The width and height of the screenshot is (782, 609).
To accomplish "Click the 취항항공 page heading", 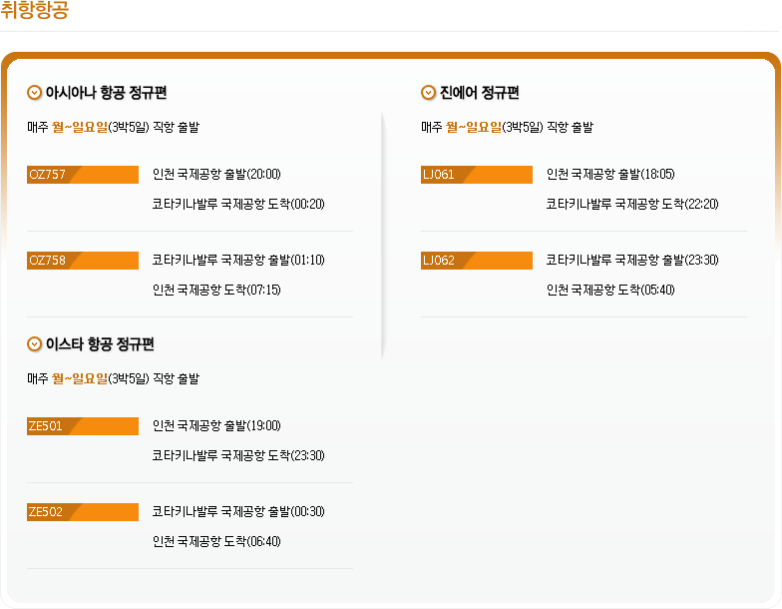I will 35,12.
